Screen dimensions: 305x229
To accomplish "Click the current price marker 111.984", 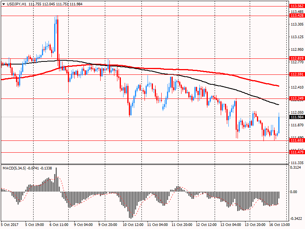I will pos(297,117).
